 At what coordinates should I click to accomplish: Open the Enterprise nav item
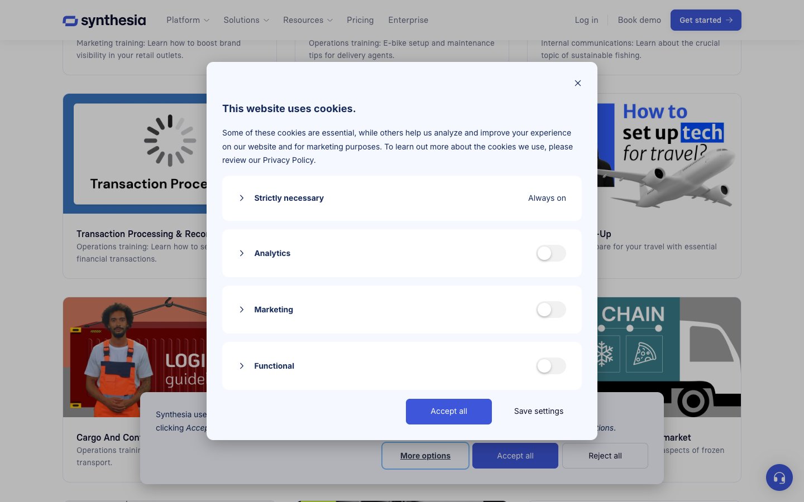tap(408, 20)
